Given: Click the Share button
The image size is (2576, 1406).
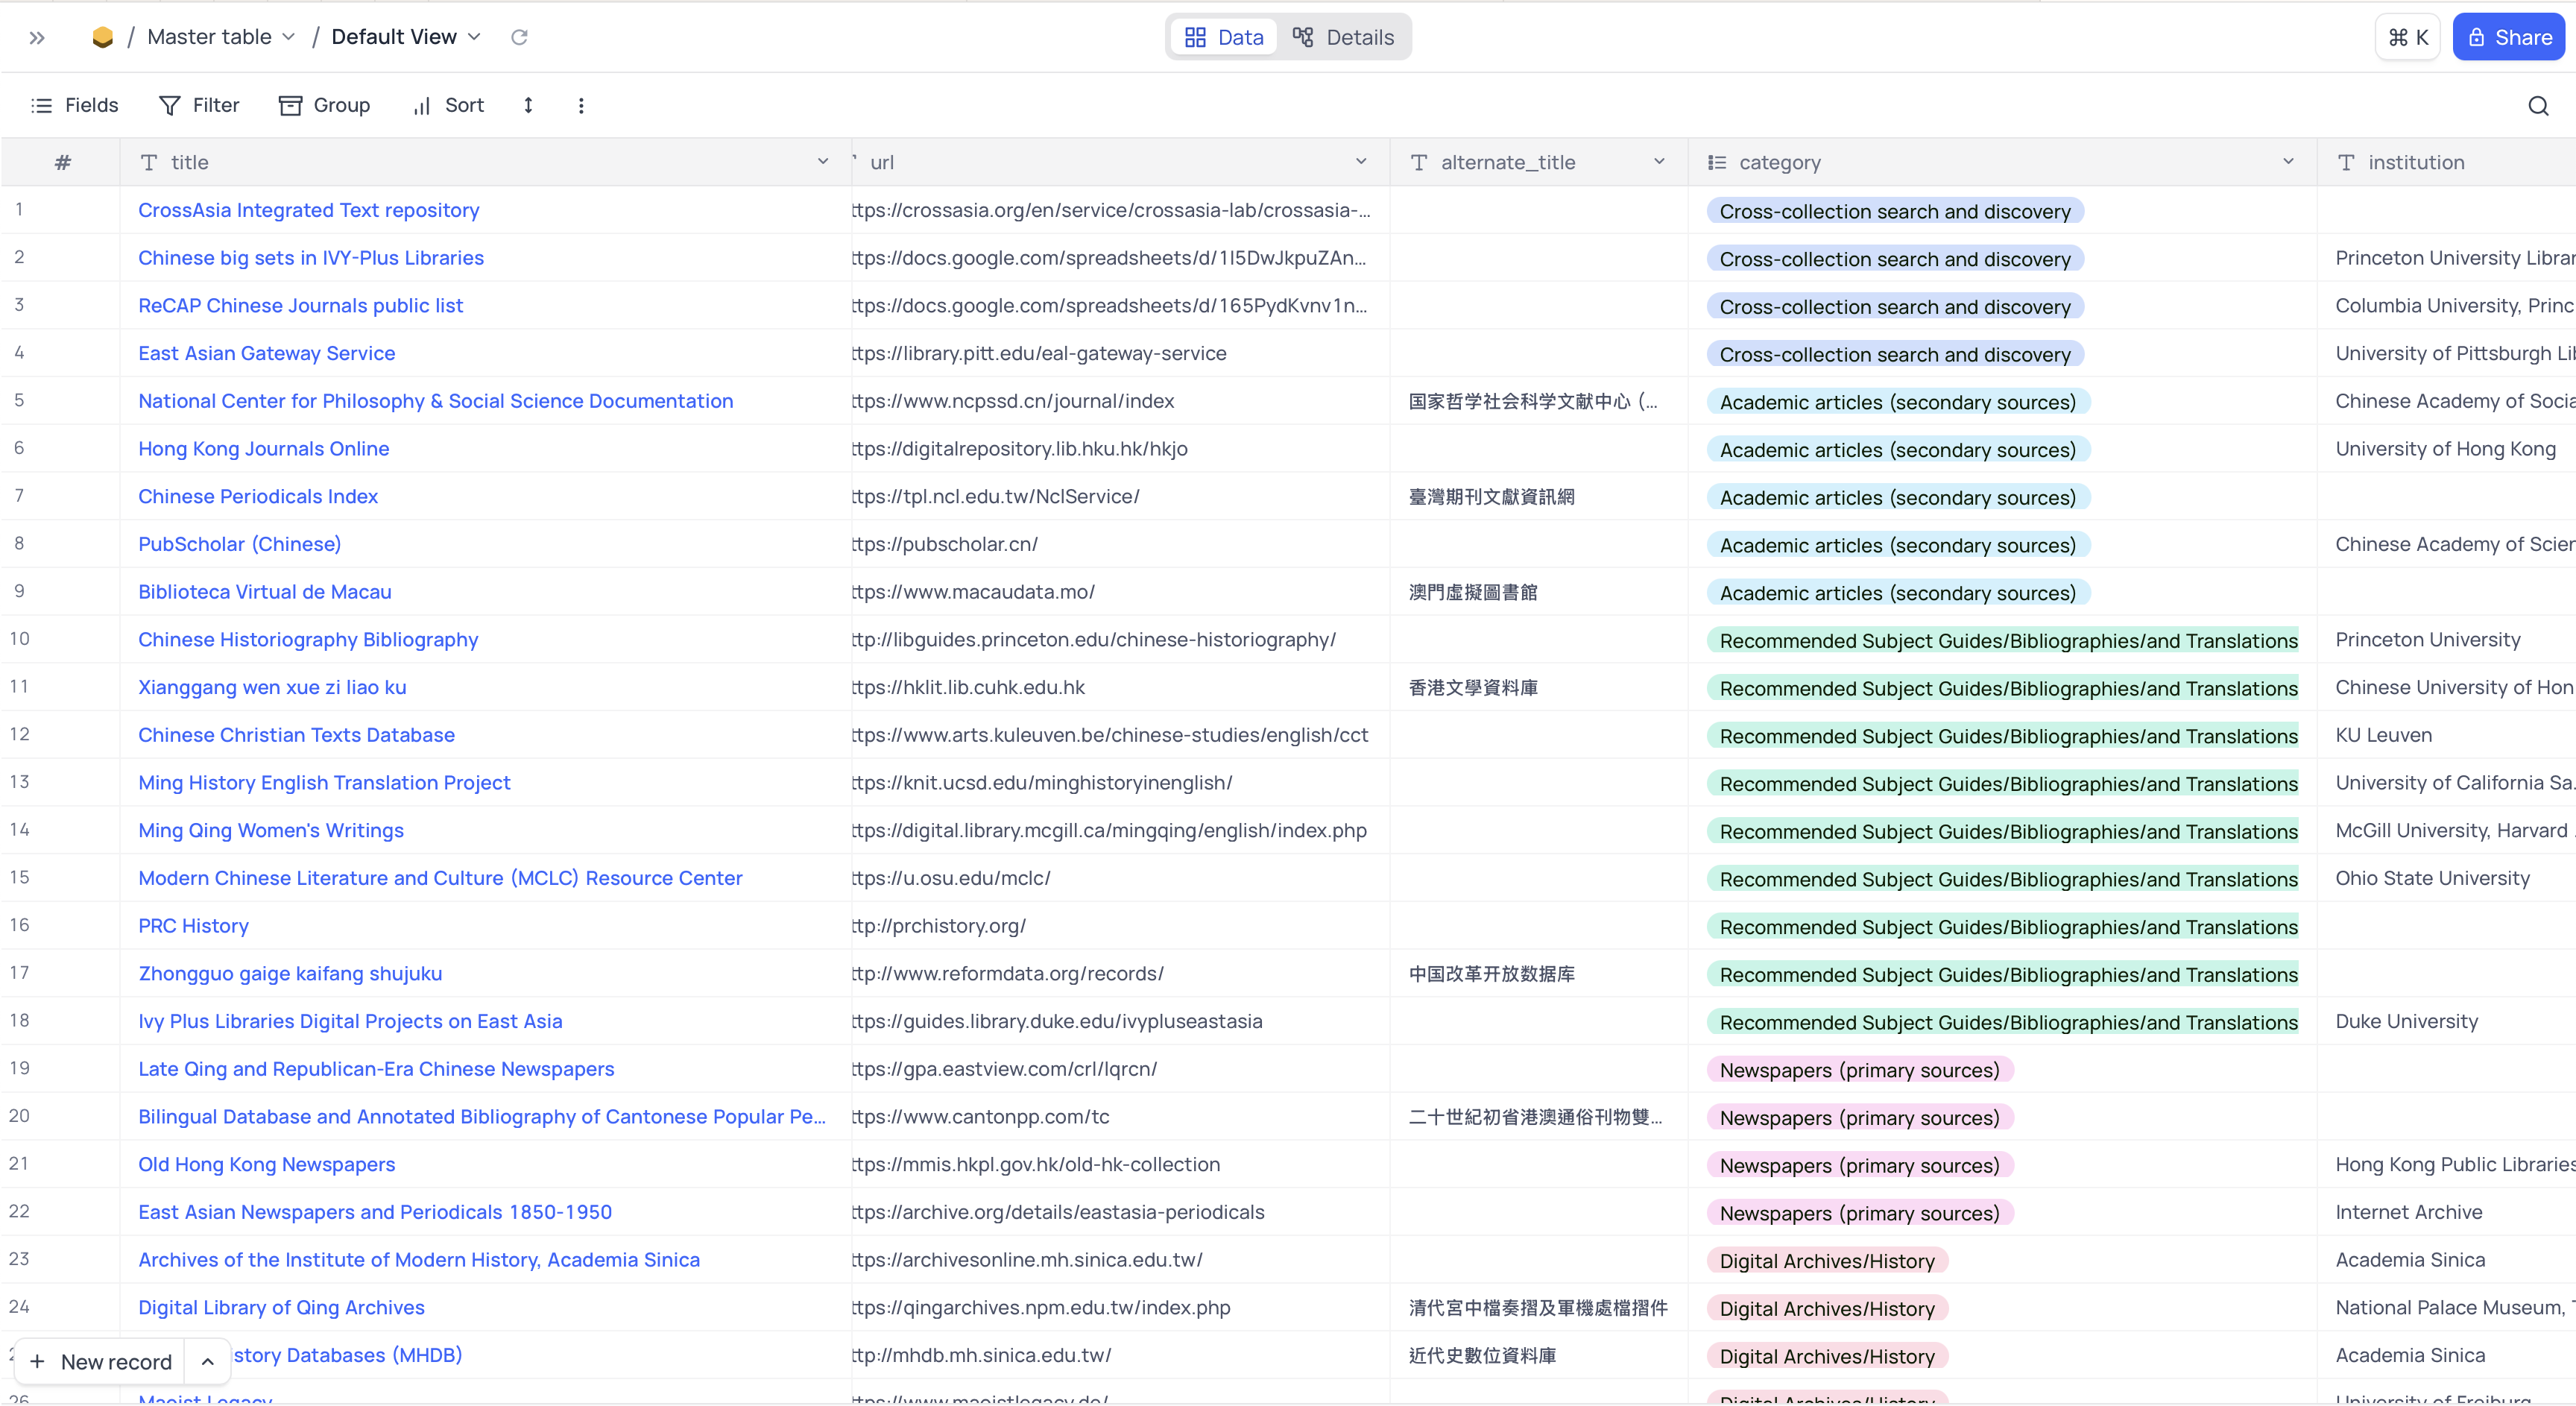Looking at the screenshot, I should (x=2508, y=38).
